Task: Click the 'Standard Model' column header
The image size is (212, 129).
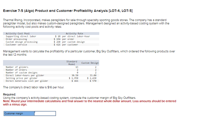Action: click(x=72, y=63)
